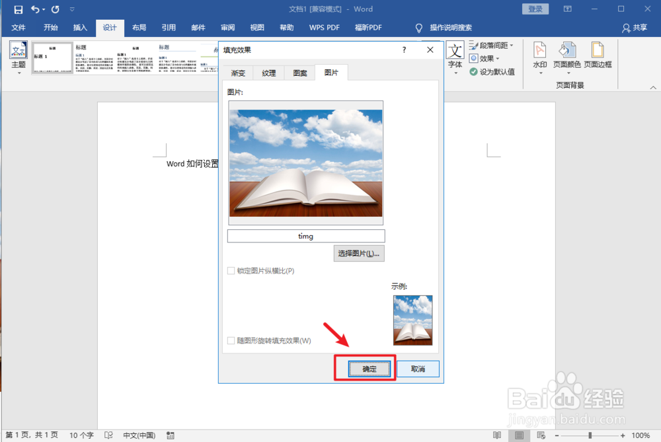This screenshot has height=442, width=661.
Task: Click the timg picture name field
Action: coord(305,236)
